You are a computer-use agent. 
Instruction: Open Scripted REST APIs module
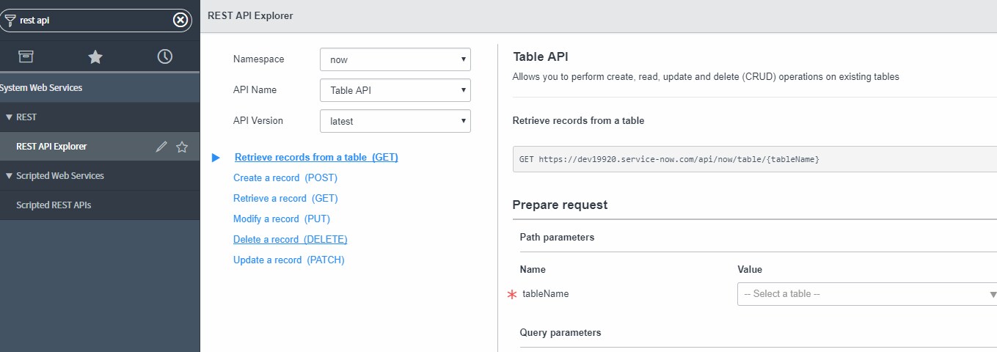(x=54, y=205)
